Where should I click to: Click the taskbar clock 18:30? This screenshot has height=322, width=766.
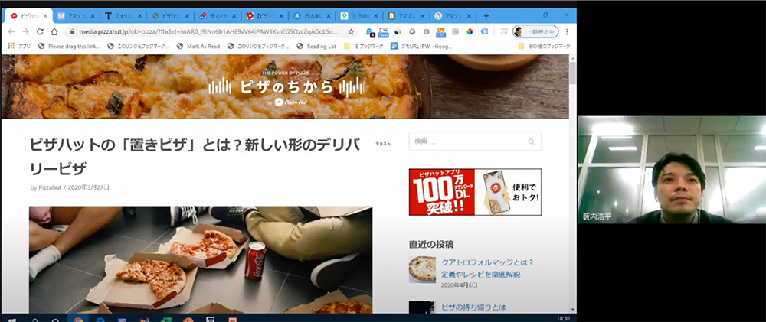(563, 319)
